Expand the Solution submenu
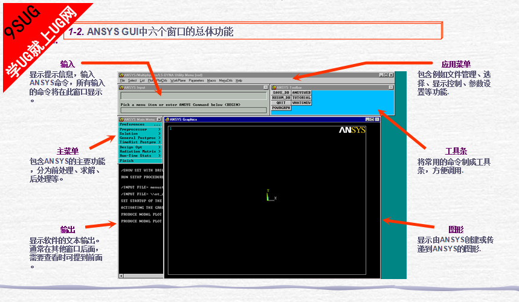Viewport: 519px width, 302px height. click(140, 133)
